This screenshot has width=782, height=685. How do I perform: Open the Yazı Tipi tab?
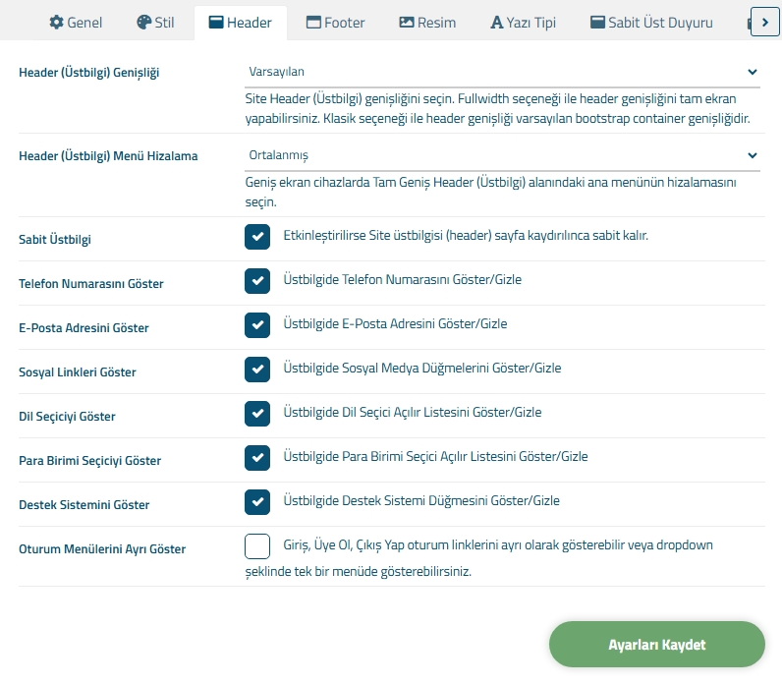pos(524,23)
